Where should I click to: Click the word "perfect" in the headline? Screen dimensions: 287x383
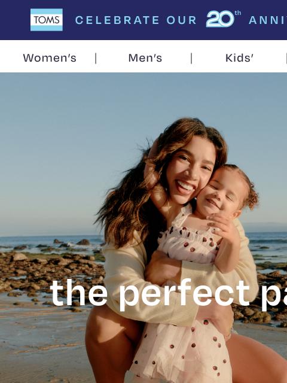click(x=185, y=293)
